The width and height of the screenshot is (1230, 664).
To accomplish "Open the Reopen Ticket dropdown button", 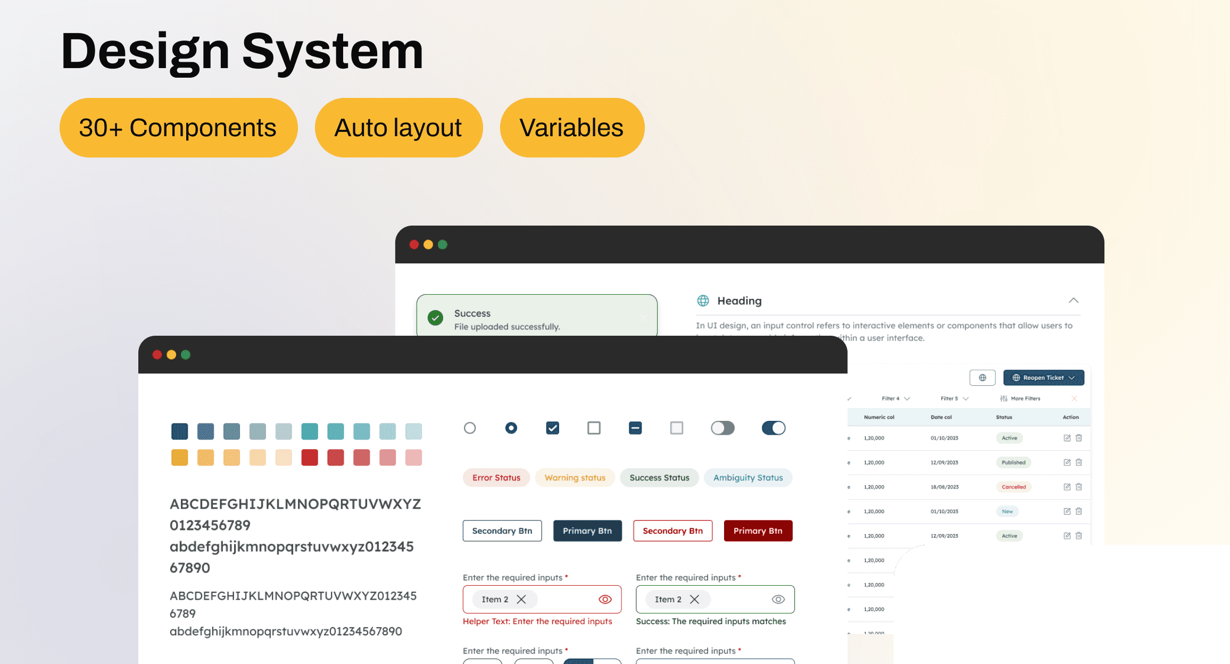I will click(1043, 378).
